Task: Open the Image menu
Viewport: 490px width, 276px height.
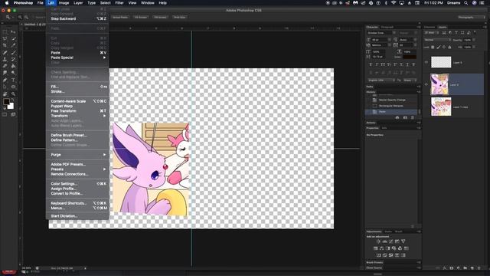Action: coord(64,3)
